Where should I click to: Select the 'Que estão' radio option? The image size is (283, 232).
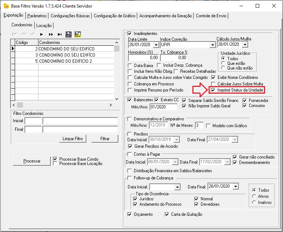point(223,63)
